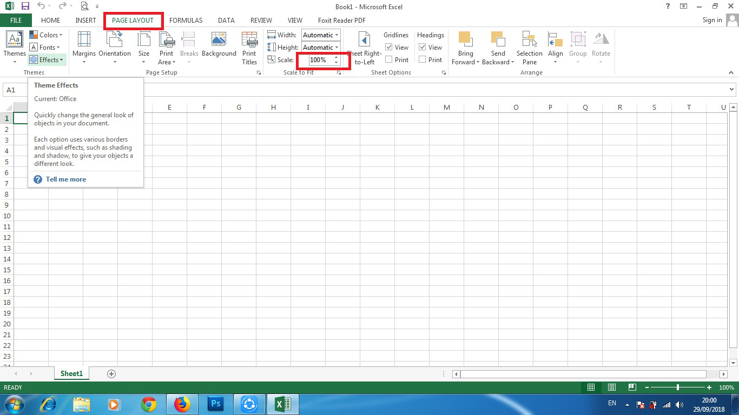Switch to the HOME tab
The image size is (739, 415).
50,21
